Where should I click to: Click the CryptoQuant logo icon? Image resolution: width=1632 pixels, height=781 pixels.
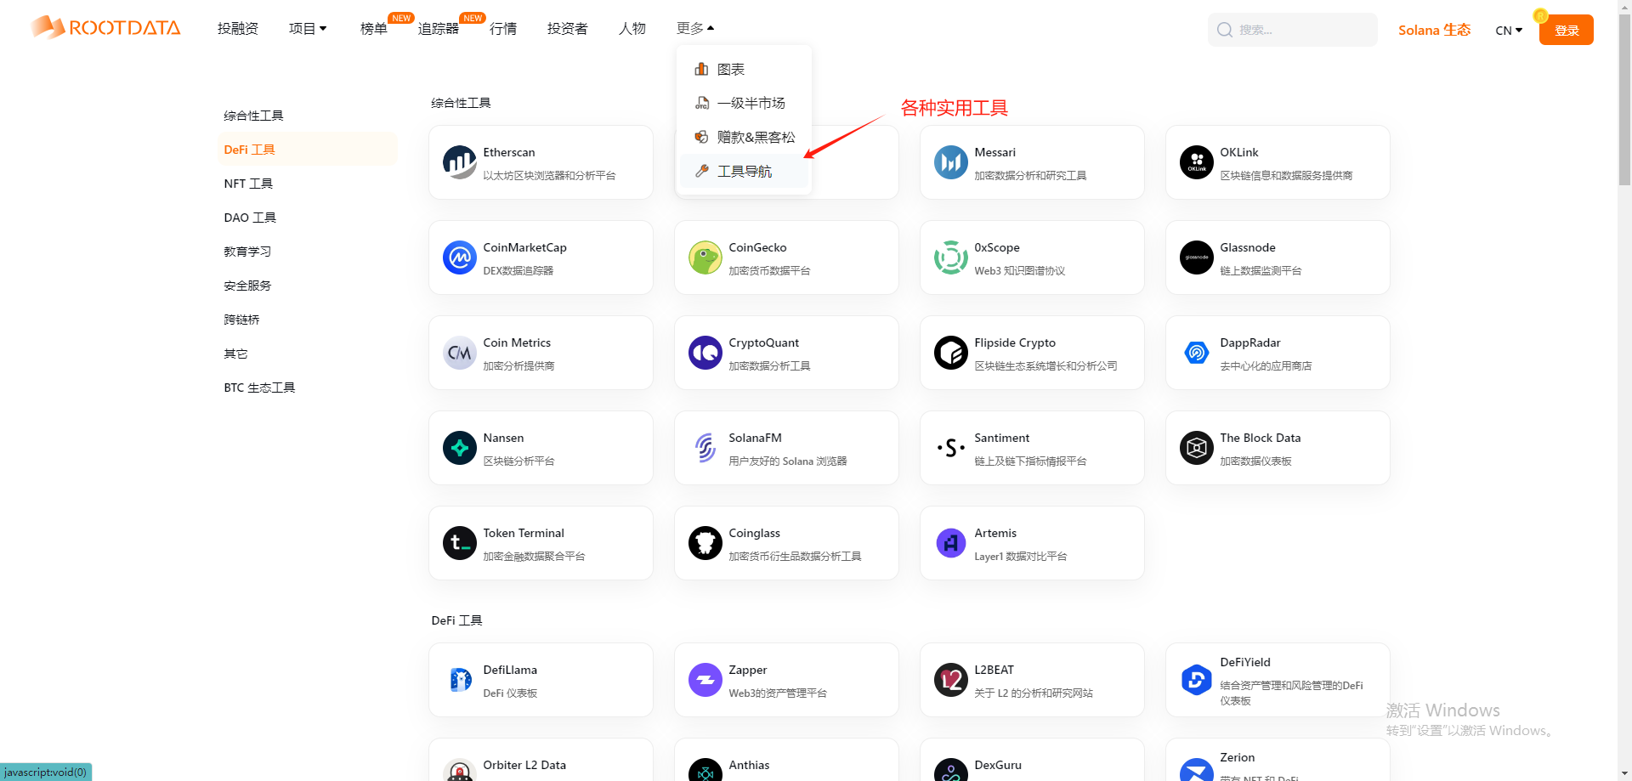point(705,353)
